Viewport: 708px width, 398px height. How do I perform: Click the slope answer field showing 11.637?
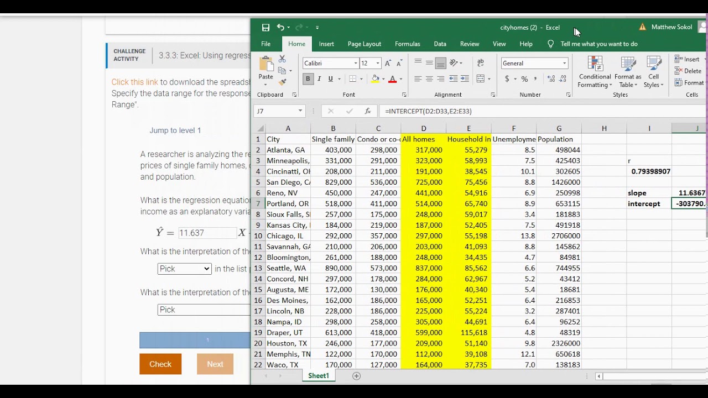coord(207,233)
